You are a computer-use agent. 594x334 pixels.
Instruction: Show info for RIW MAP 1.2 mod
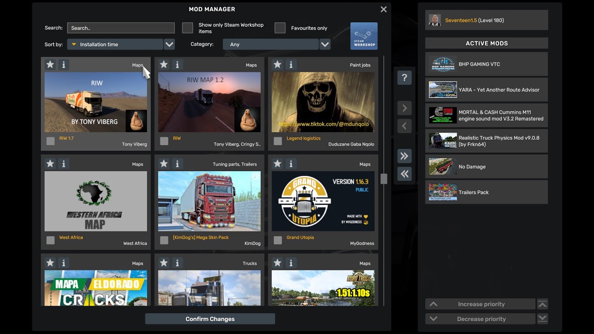[x=177, y=64]
